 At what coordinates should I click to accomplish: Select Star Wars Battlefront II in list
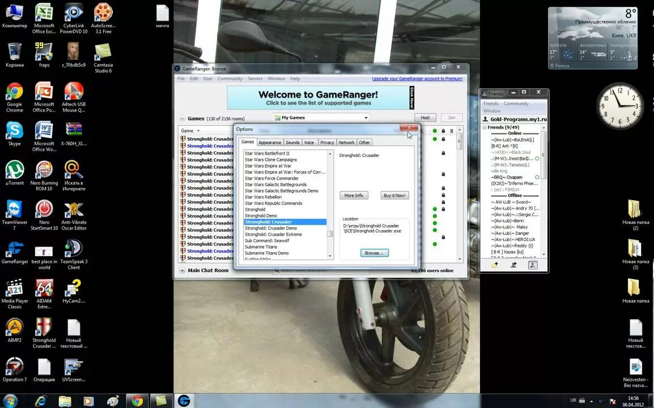tap(267, 154)
